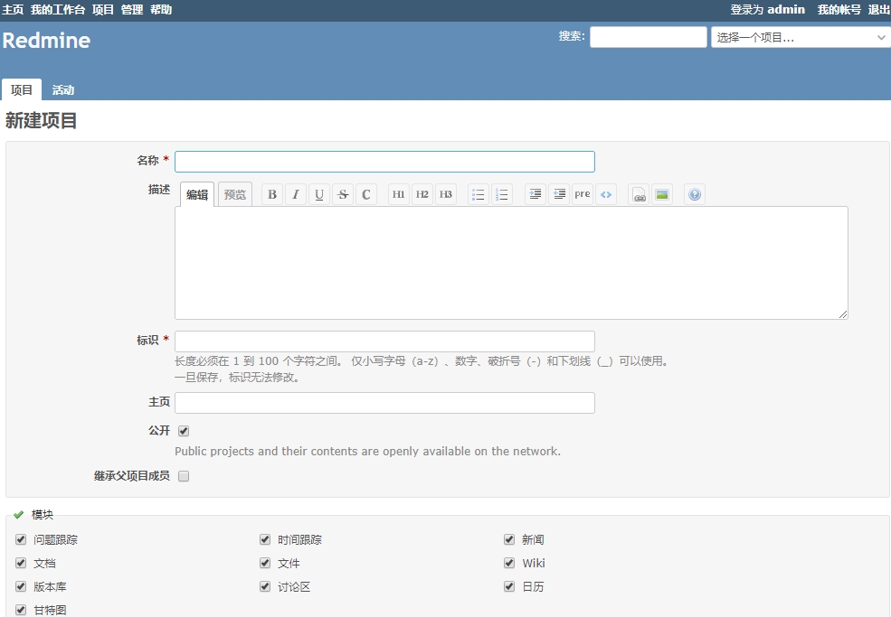Insert a wiki page link icon
The height and width of the screenshot is (617, 891).
(x=639, y=194)
